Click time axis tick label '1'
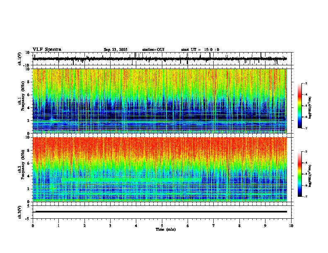Screen dimensions: 328x253 (58, 226)
